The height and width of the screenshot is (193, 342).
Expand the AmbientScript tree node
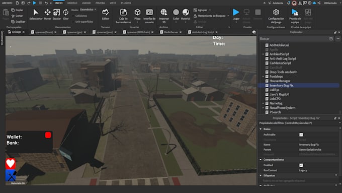point(263,54)
